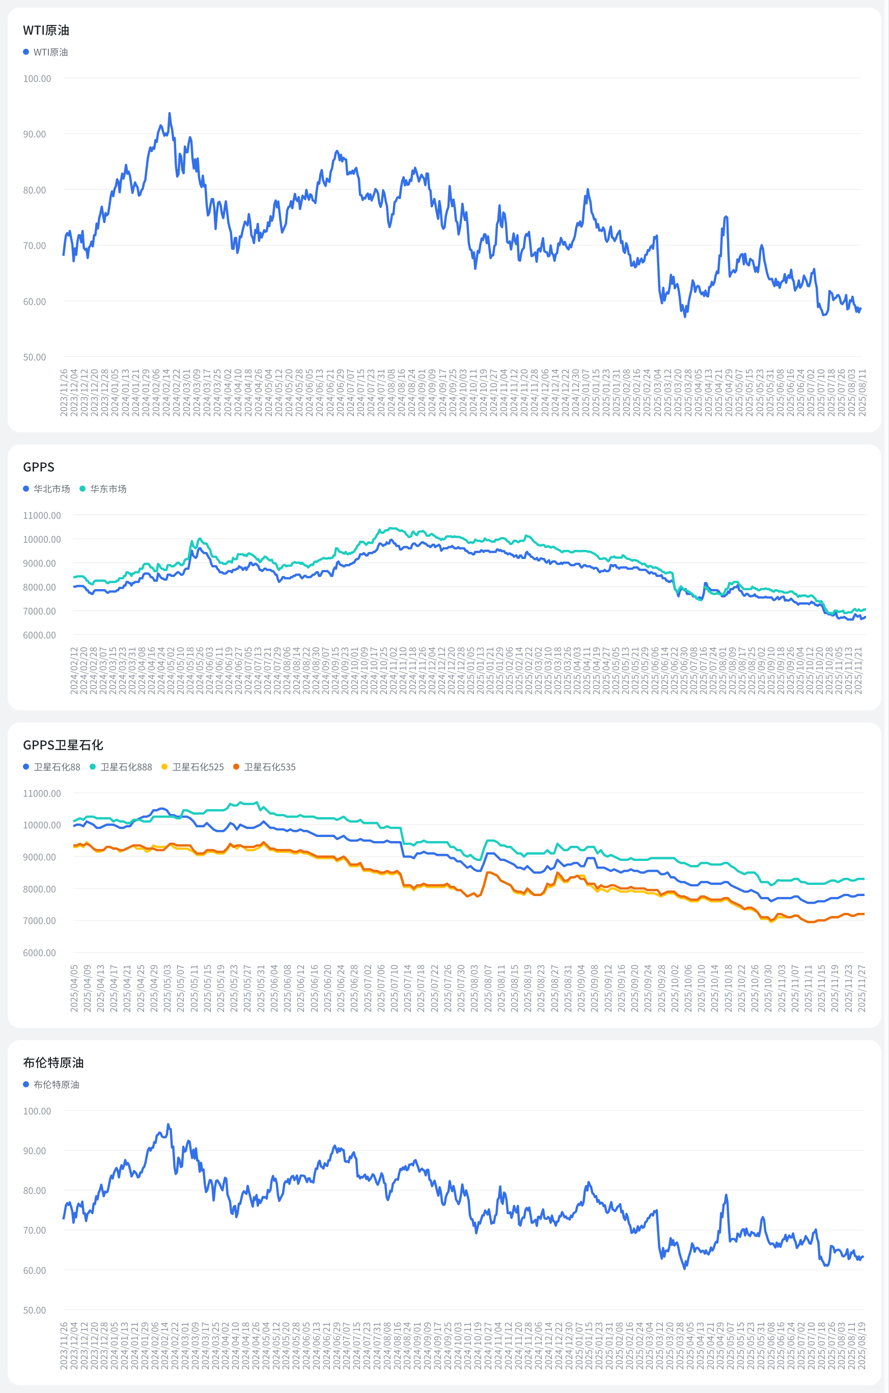The width and height of the screenshot is (889, 1393).
Task: Click the highest peak of the WTI原油 line
Action: 170,114
